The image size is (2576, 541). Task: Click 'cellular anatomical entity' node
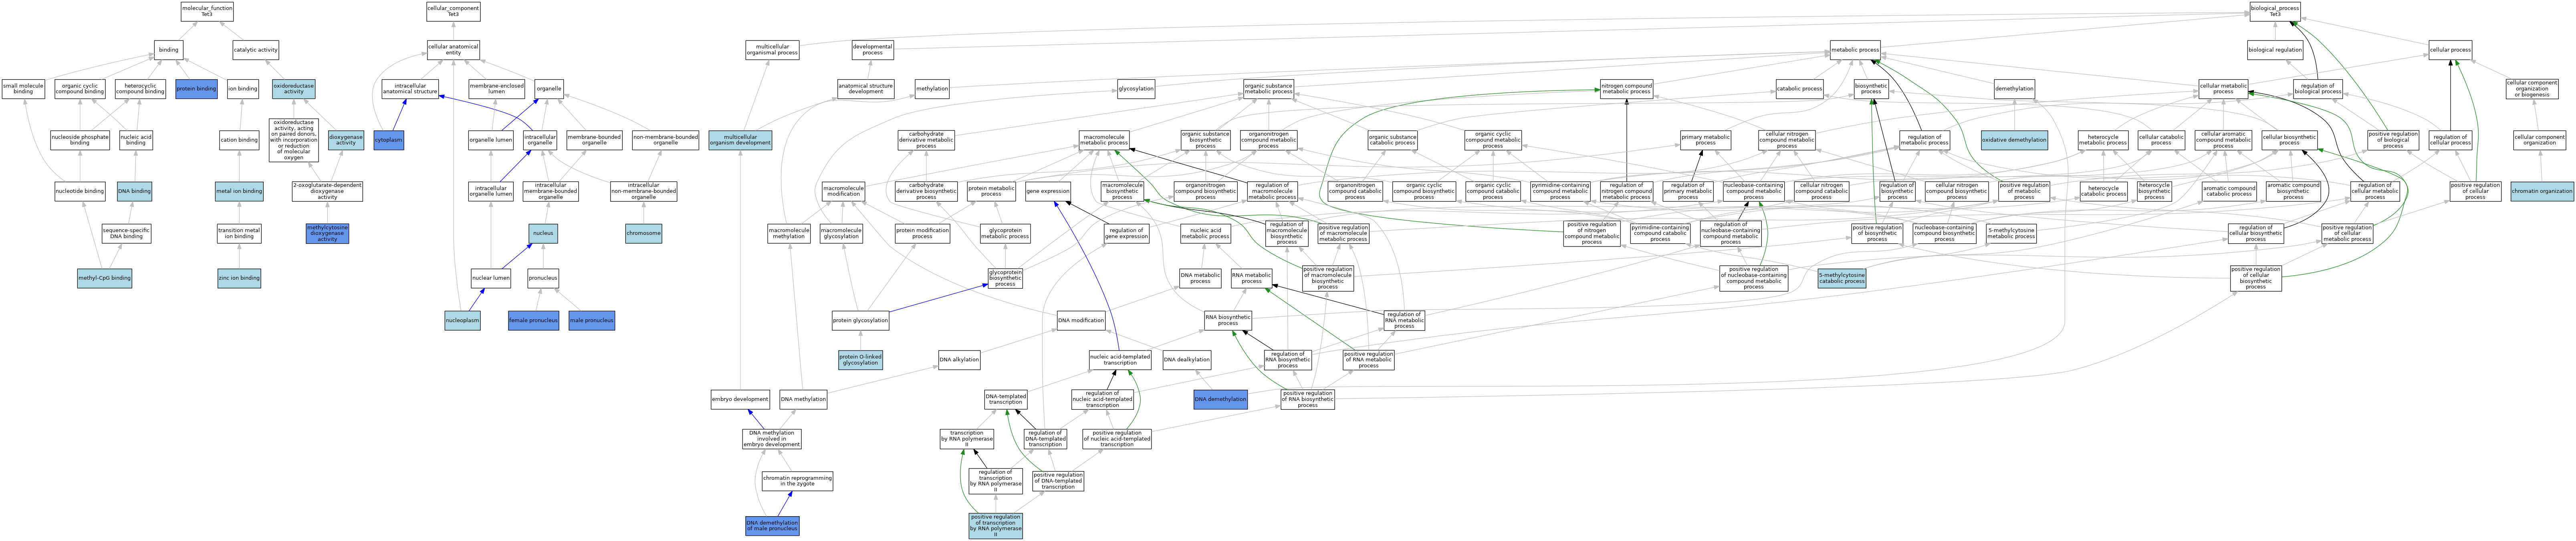coord(453,50)
